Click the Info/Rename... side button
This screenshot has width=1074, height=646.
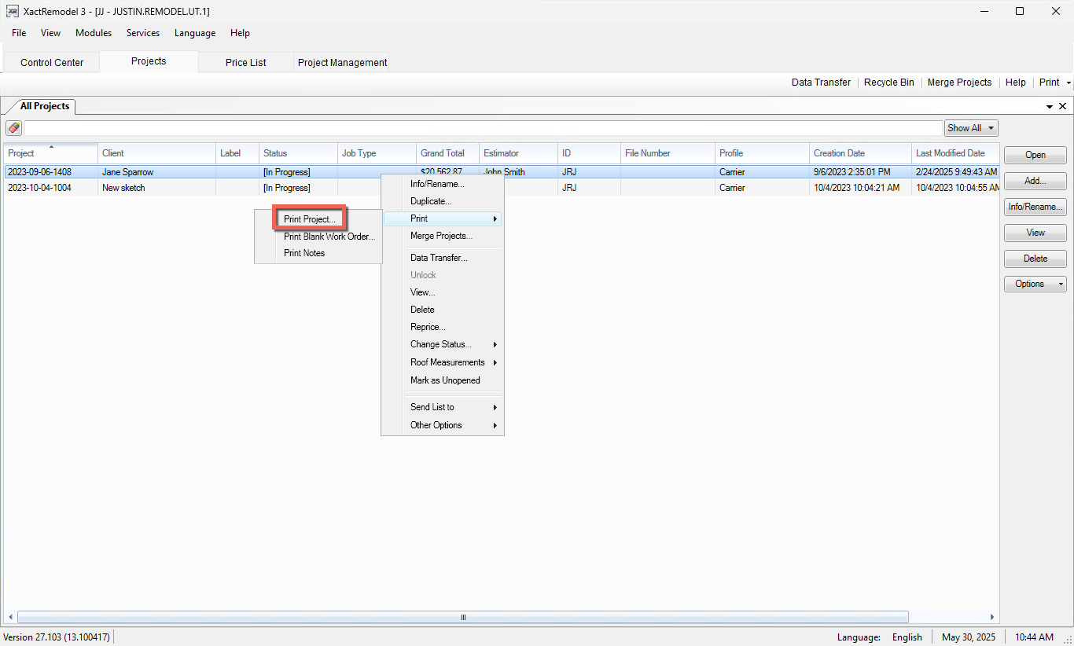click(1035, 207)
